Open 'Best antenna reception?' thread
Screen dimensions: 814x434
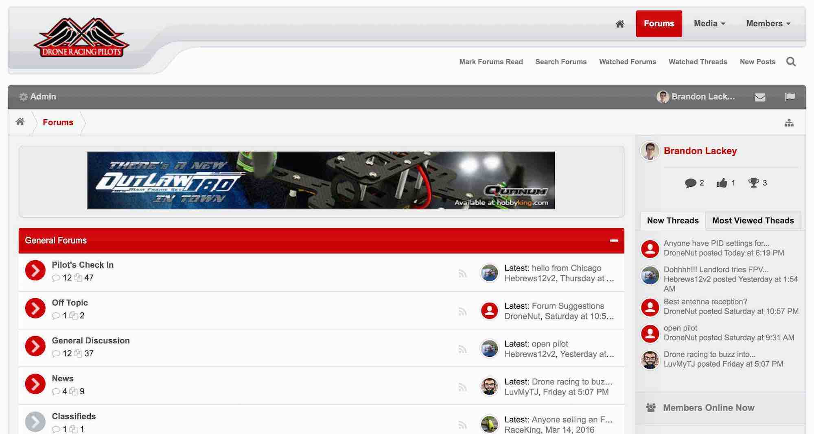point(705,302)
